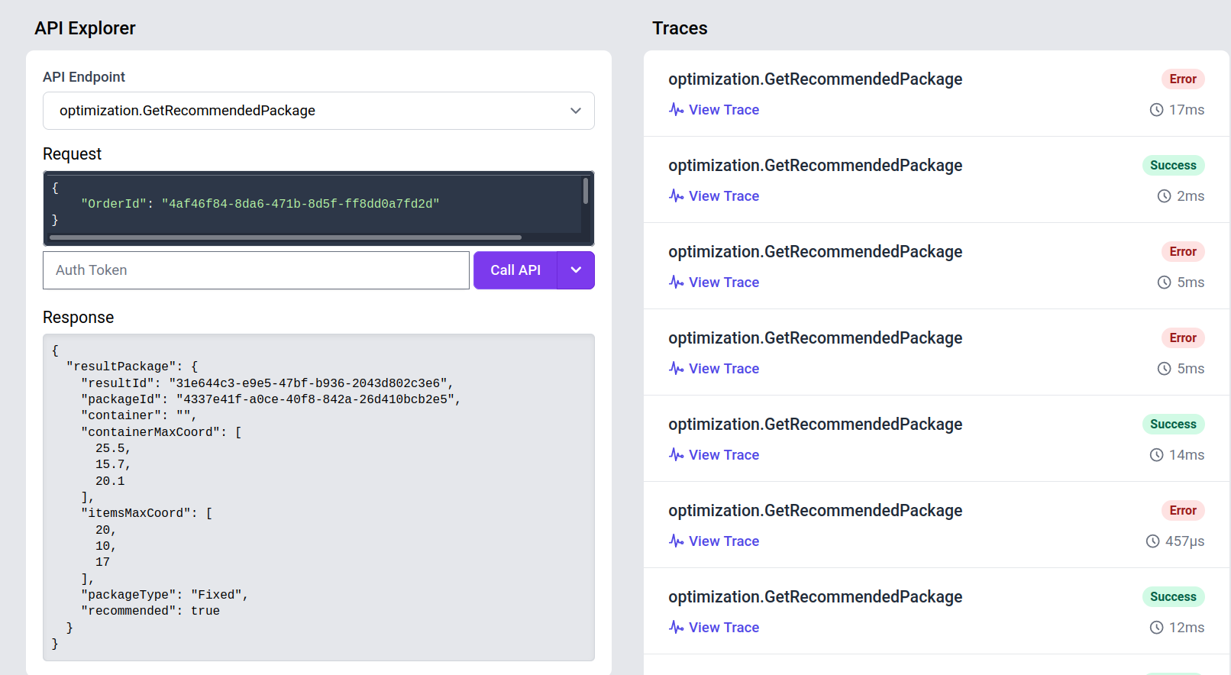Open View Trace for the 14ms success request
1231x675 pixels.
click(x=723, y=455)
